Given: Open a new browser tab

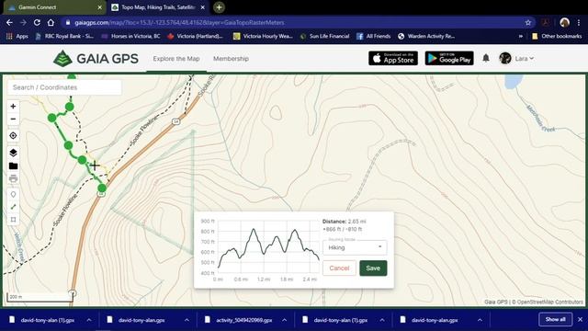Looking at the screenshot, I should coord(219,7).
